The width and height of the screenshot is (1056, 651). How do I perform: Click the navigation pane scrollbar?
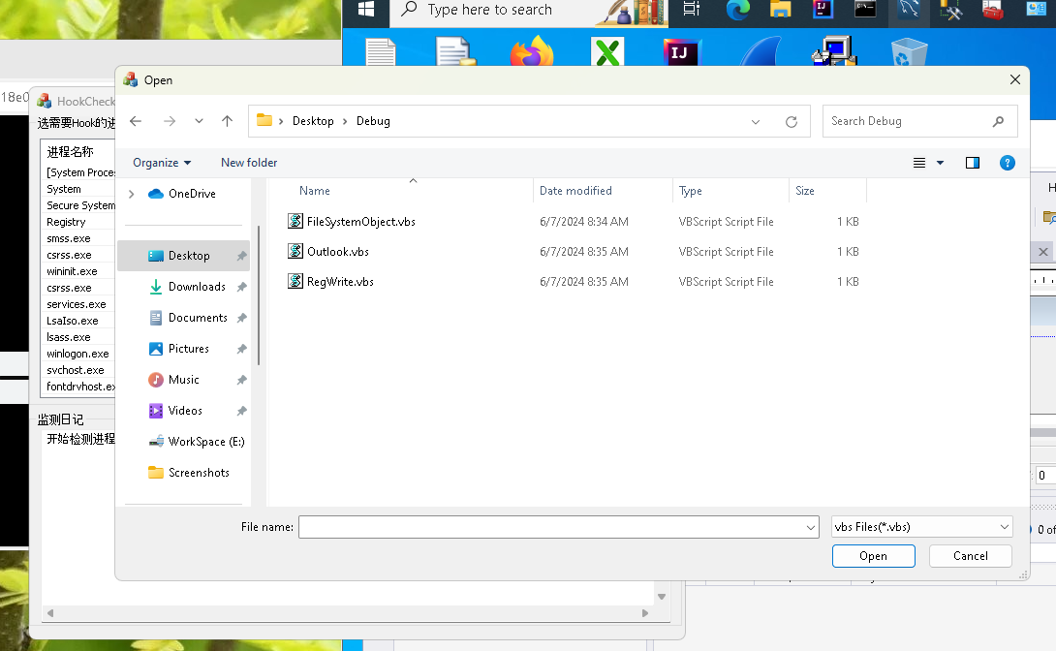259,296
